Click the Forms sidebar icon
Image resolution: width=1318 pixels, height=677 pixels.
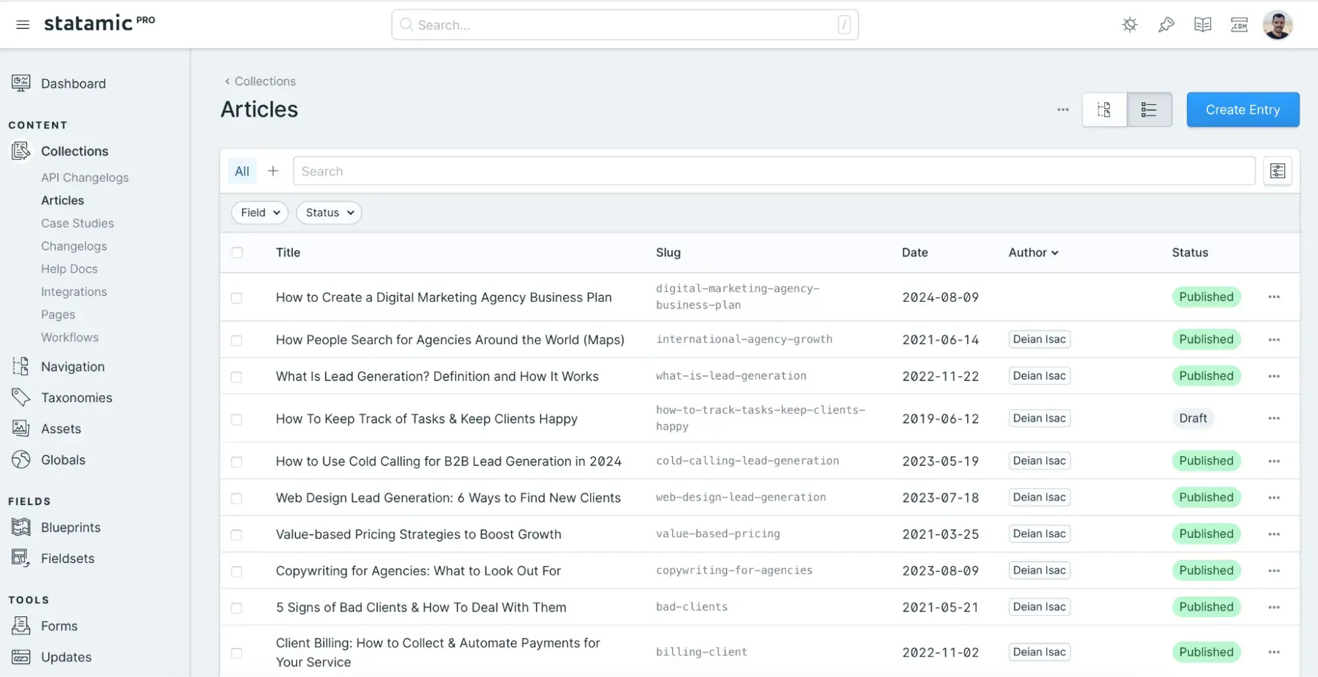pyautogui.click(x=21, y=626)
